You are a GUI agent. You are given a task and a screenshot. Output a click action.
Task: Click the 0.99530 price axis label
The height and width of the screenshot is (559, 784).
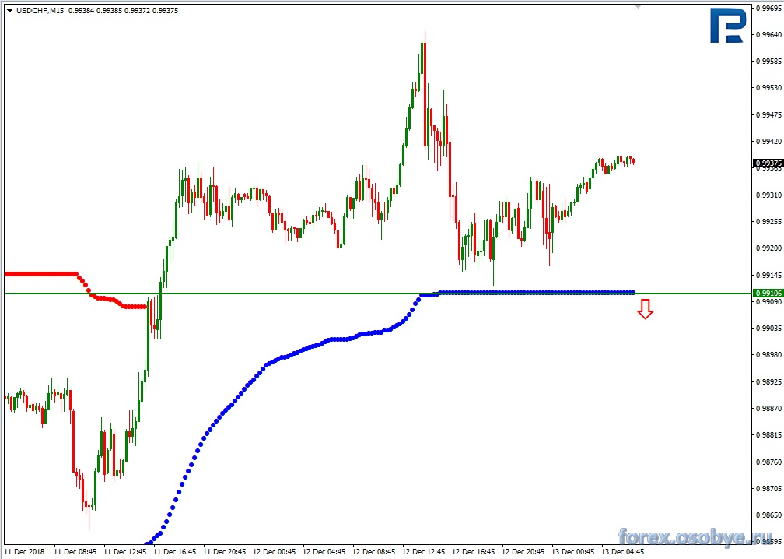click(769, 87)
